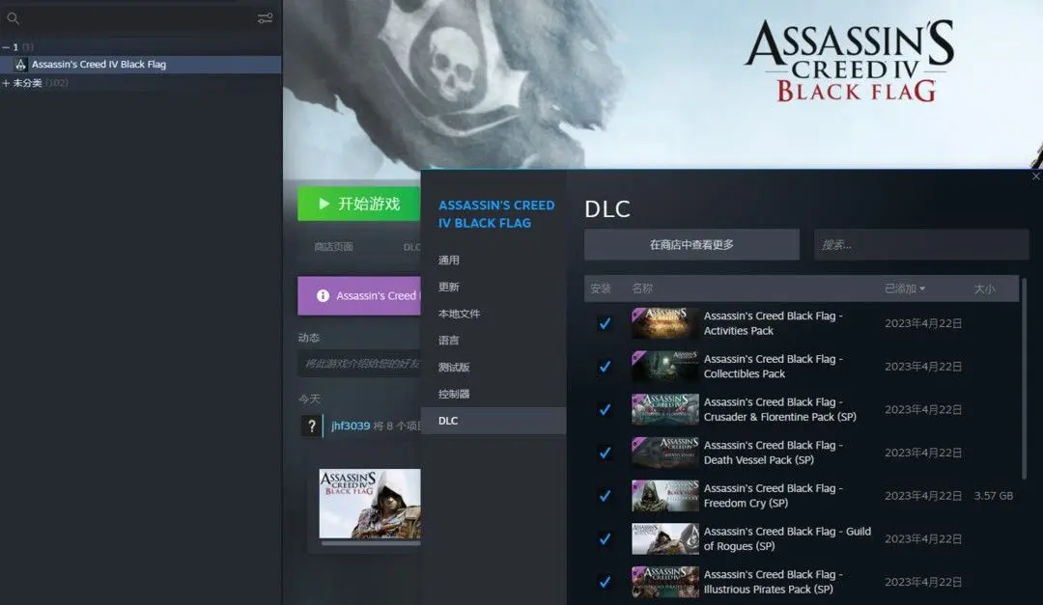
Task: Click the Freedom Cry DLC thumbnail image
Action: pyautogui.click(x=664, y=495)
